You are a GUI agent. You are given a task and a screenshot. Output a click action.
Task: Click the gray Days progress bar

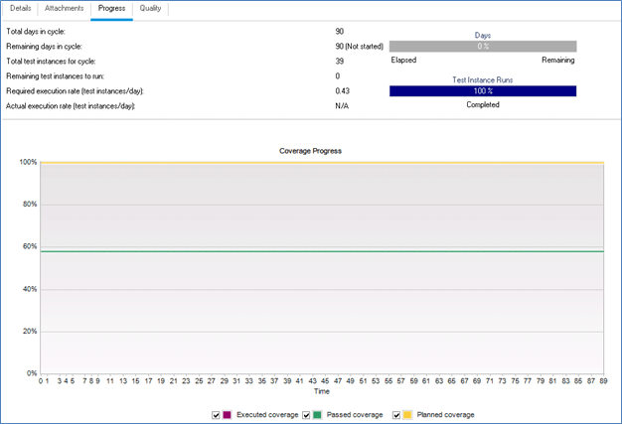482,46
